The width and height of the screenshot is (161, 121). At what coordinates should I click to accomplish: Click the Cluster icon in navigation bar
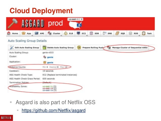pyautogui.click(x=50, y=33)
